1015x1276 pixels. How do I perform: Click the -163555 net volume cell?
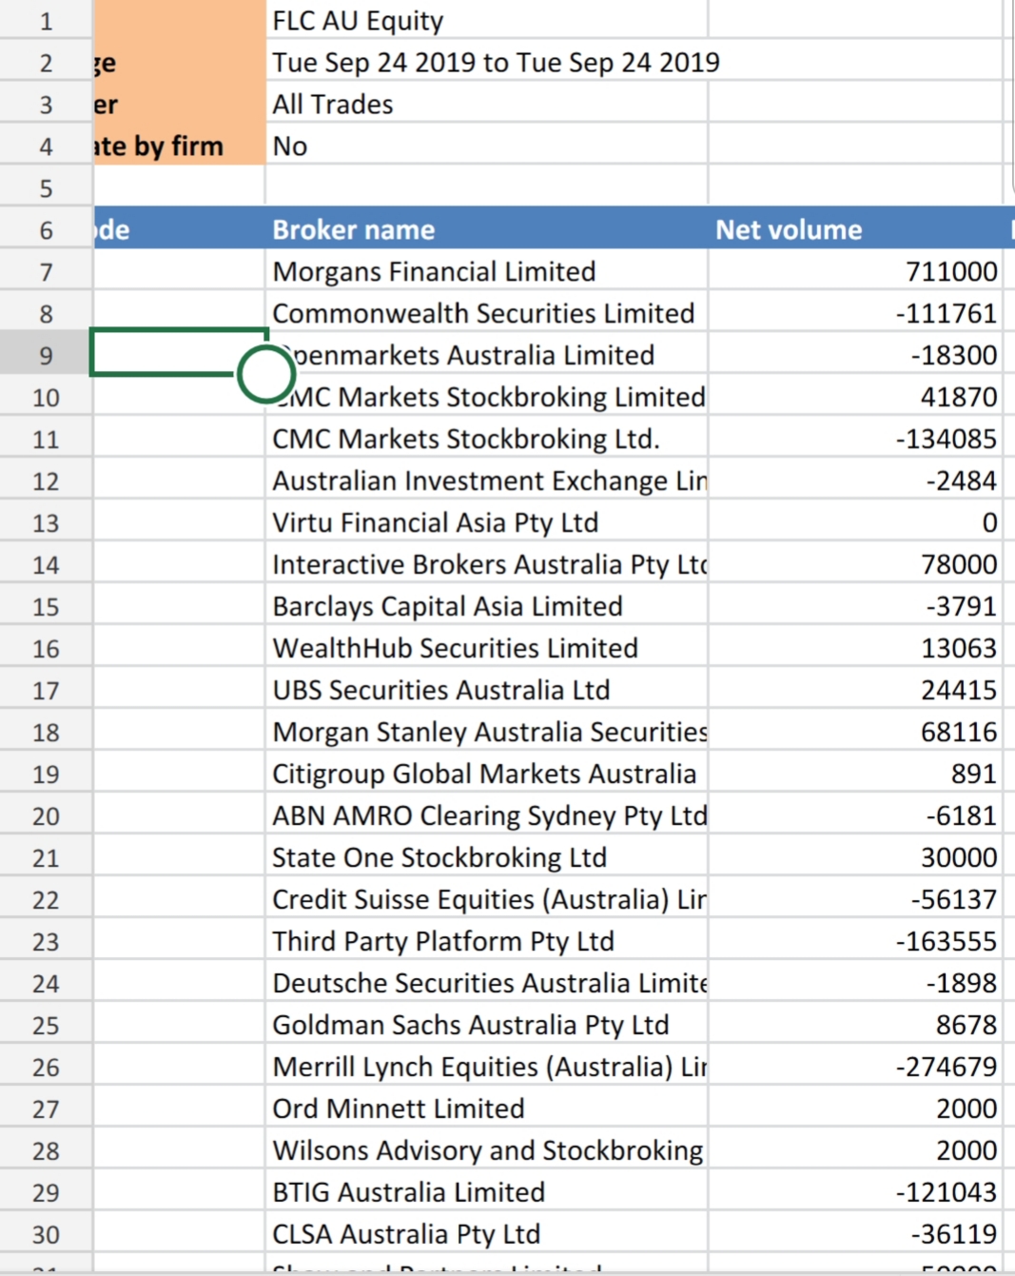(x=855, y=941)
